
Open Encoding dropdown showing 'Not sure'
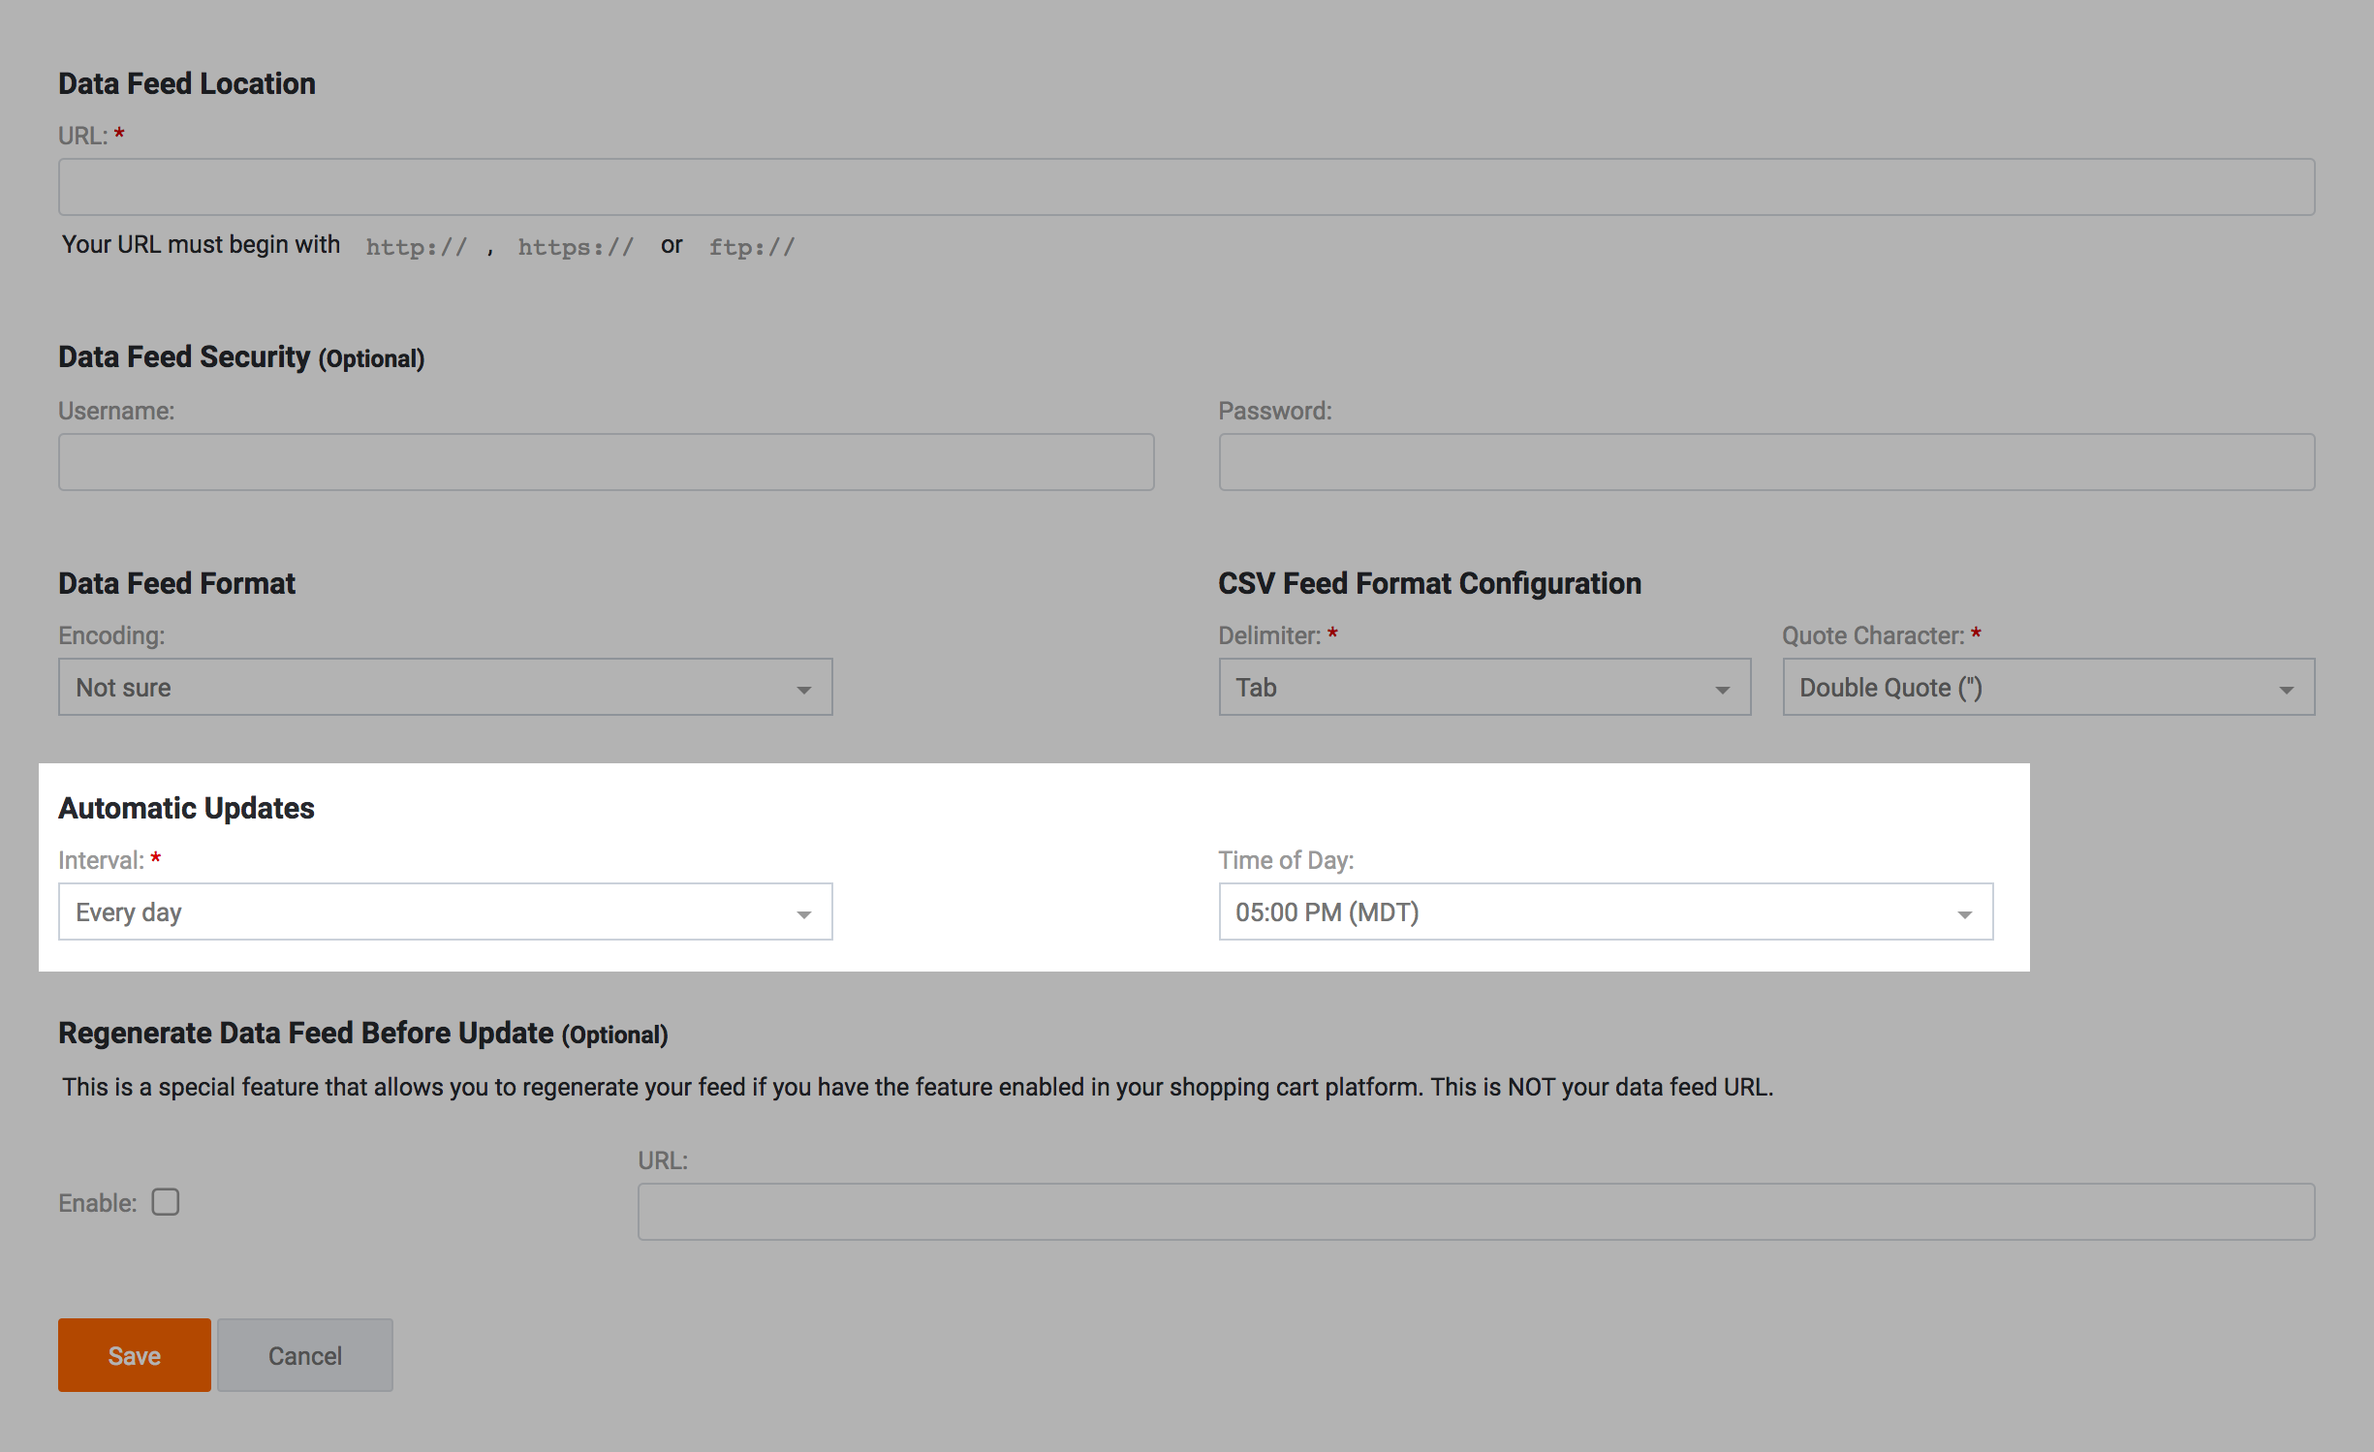tap(426, 688)
